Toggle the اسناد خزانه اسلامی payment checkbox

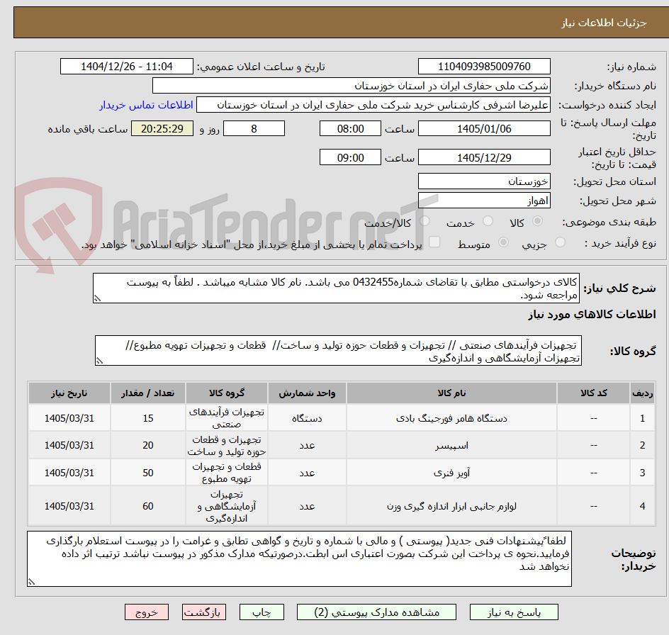pos(434,242)
